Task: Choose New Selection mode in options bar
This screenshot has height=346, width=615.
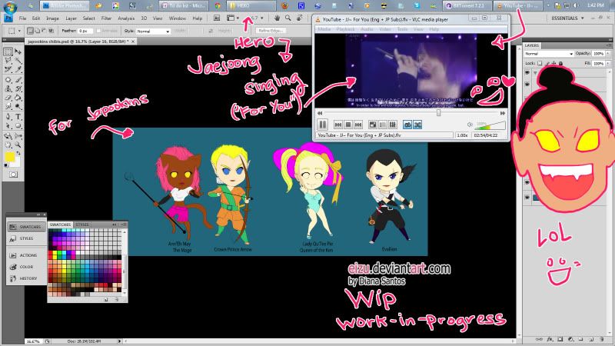Action: coord(30,31)
